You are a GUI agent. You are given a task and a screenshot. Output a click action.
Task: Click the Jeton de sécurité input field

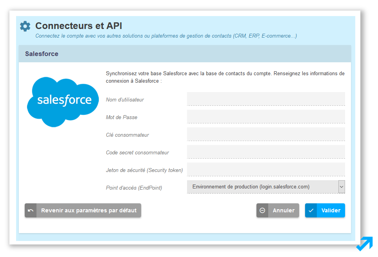tap(266, 169)
